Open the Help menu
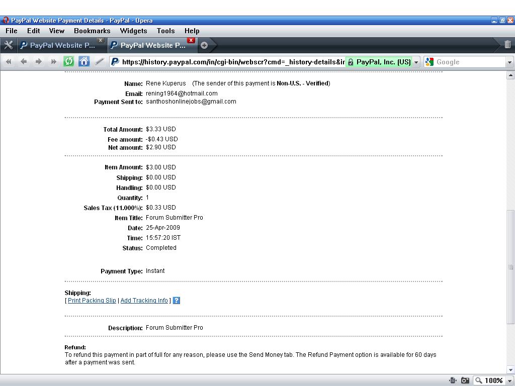The height and width of the screenshot is (386, 515). (192, 31)
